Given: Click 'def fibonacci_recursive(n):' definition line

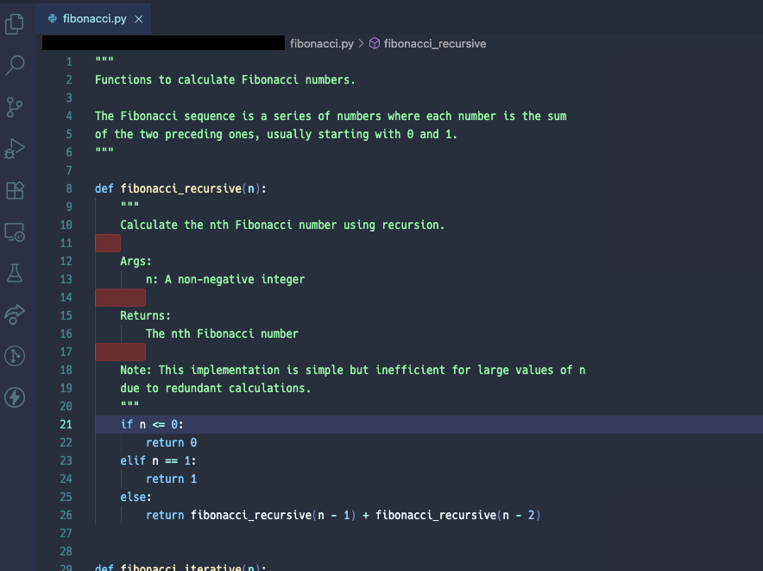Looking at the screenshot, I should click(180, 188).
